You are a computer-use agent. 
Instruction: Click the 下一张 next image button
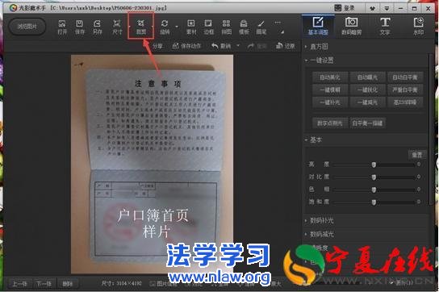(44, 284)
